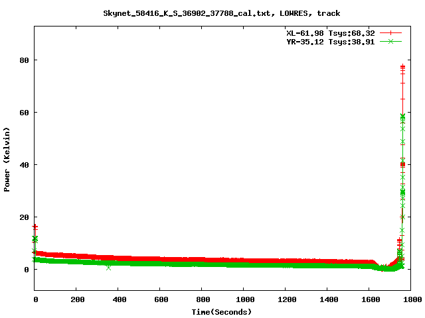The image size is (425, 318).
Task: Click the y-axis tick label 60
Action: (x=24, y=113)
